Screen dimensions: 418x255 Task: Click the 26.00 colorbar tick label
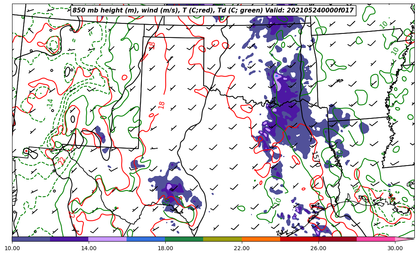(x=318, y=248)
